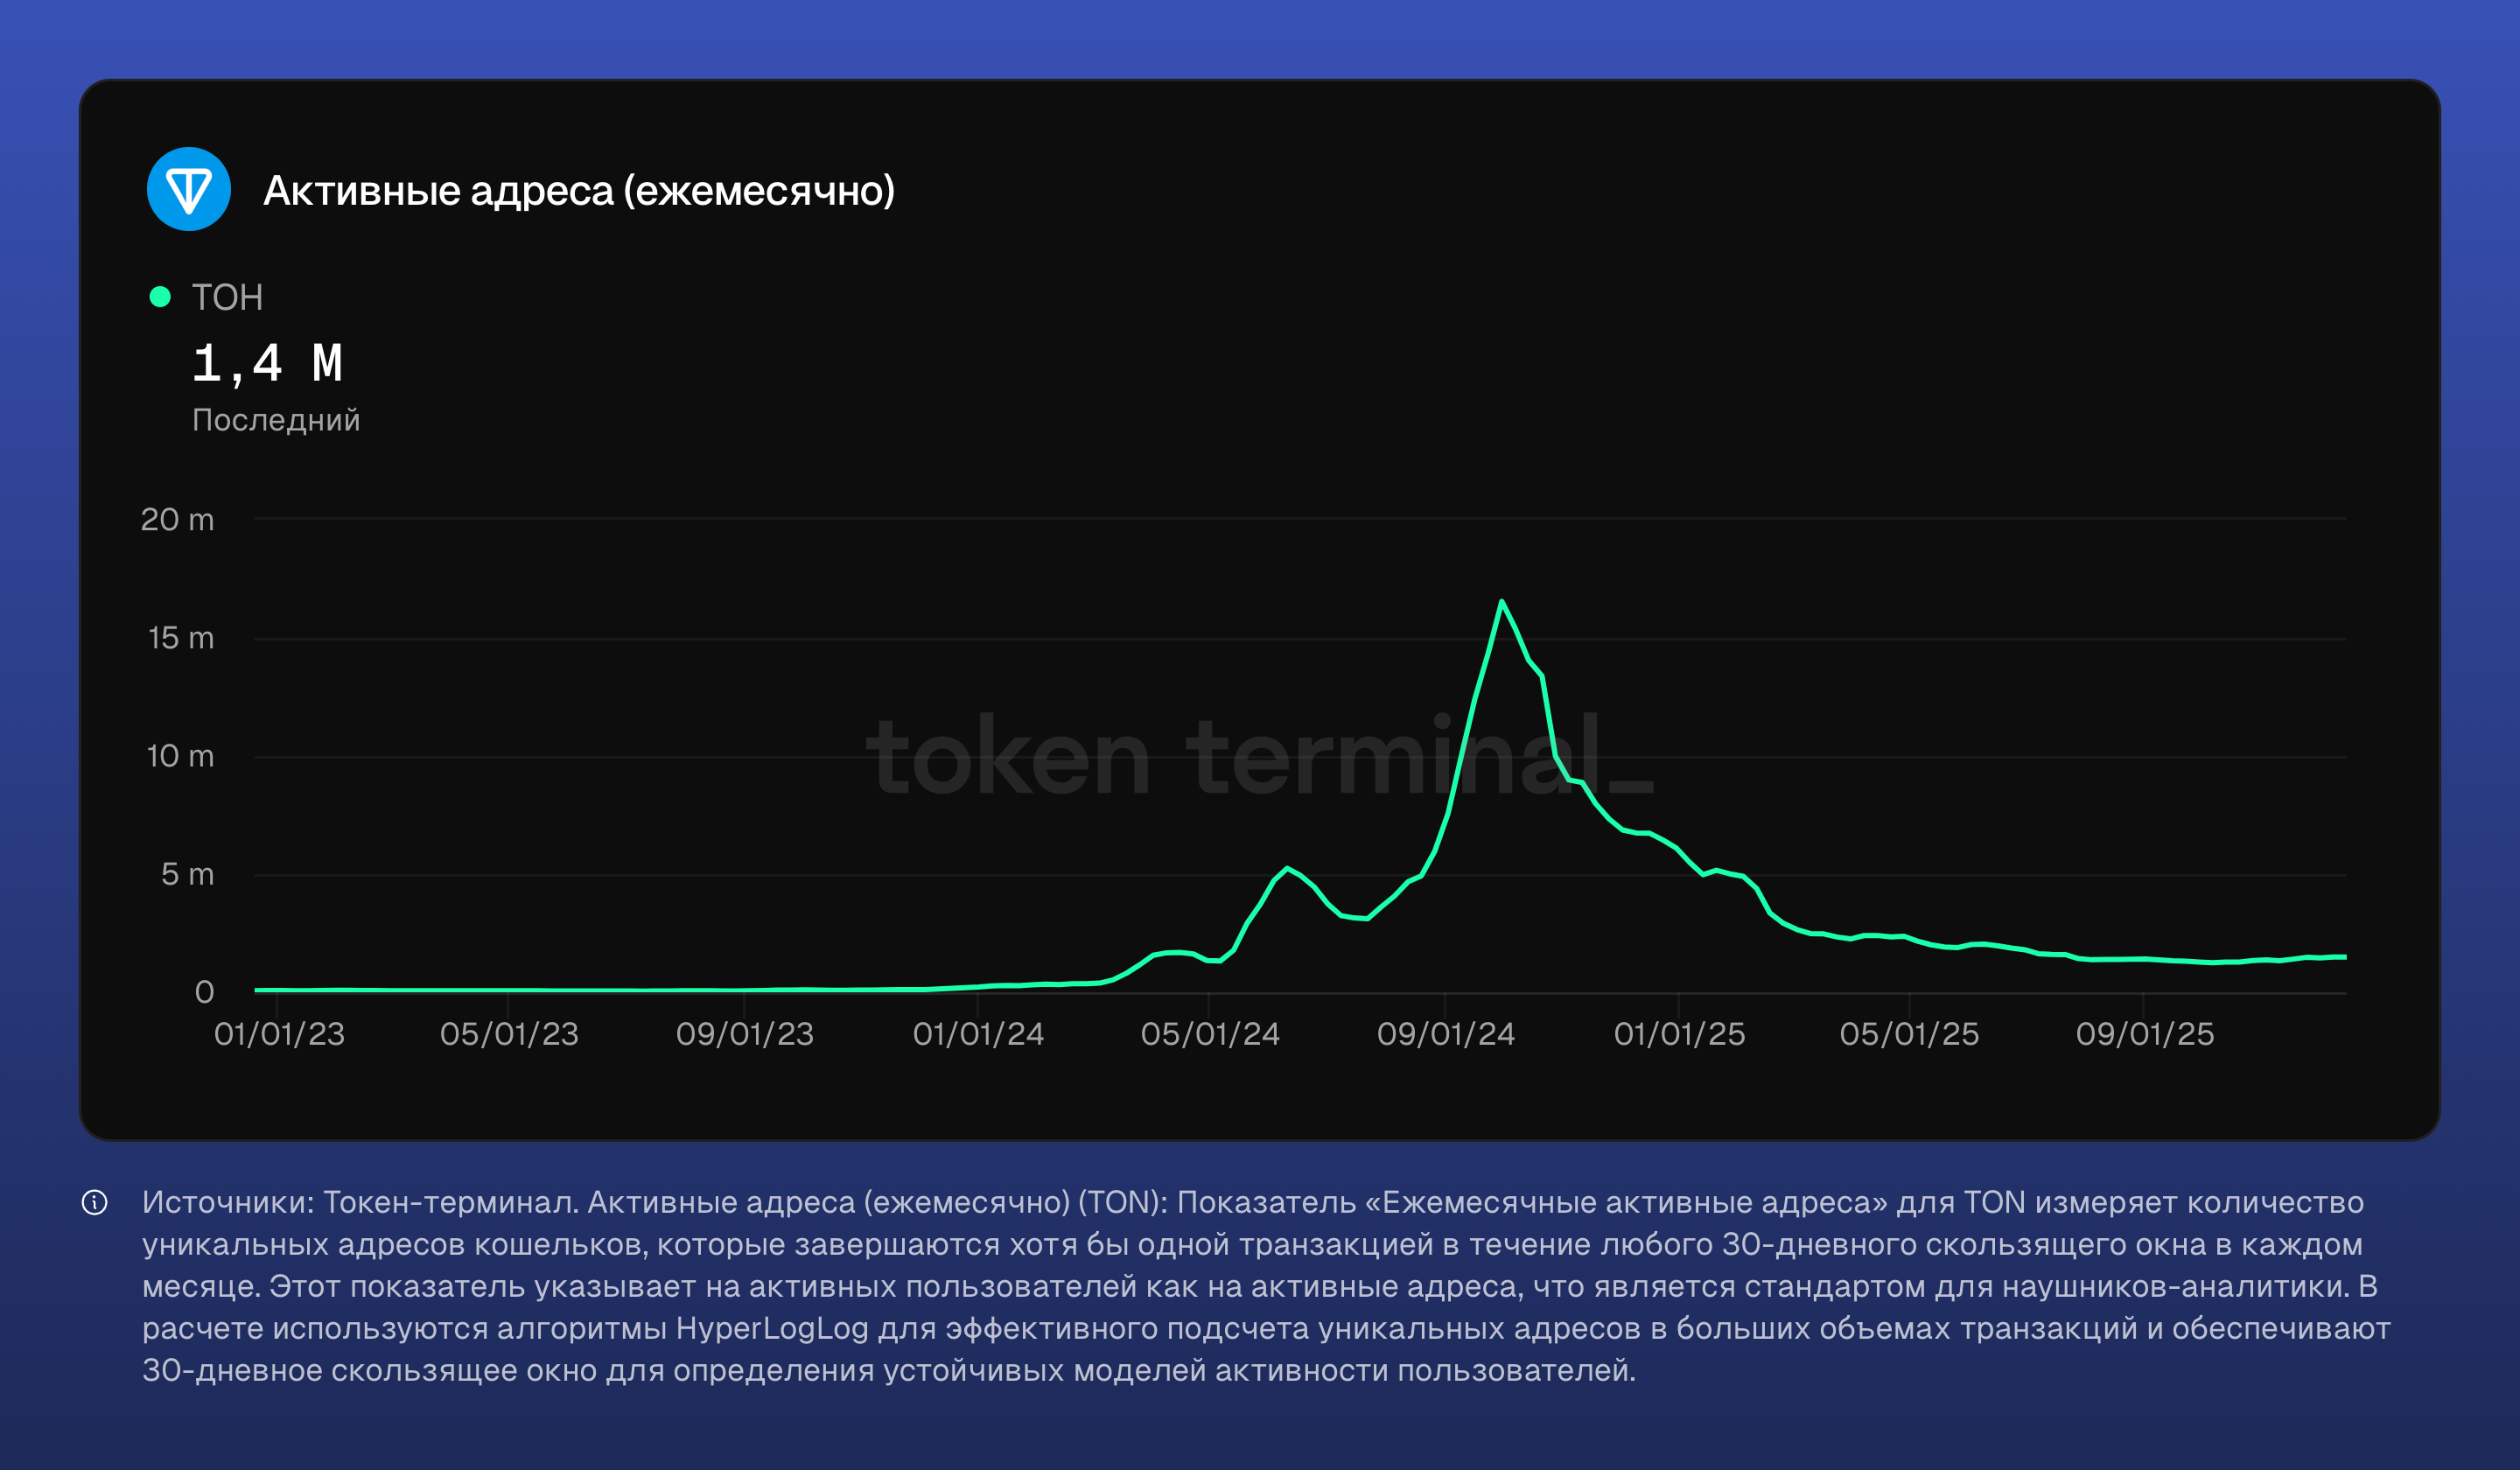Click the green TOH legend dot

[x=160, y=297]
